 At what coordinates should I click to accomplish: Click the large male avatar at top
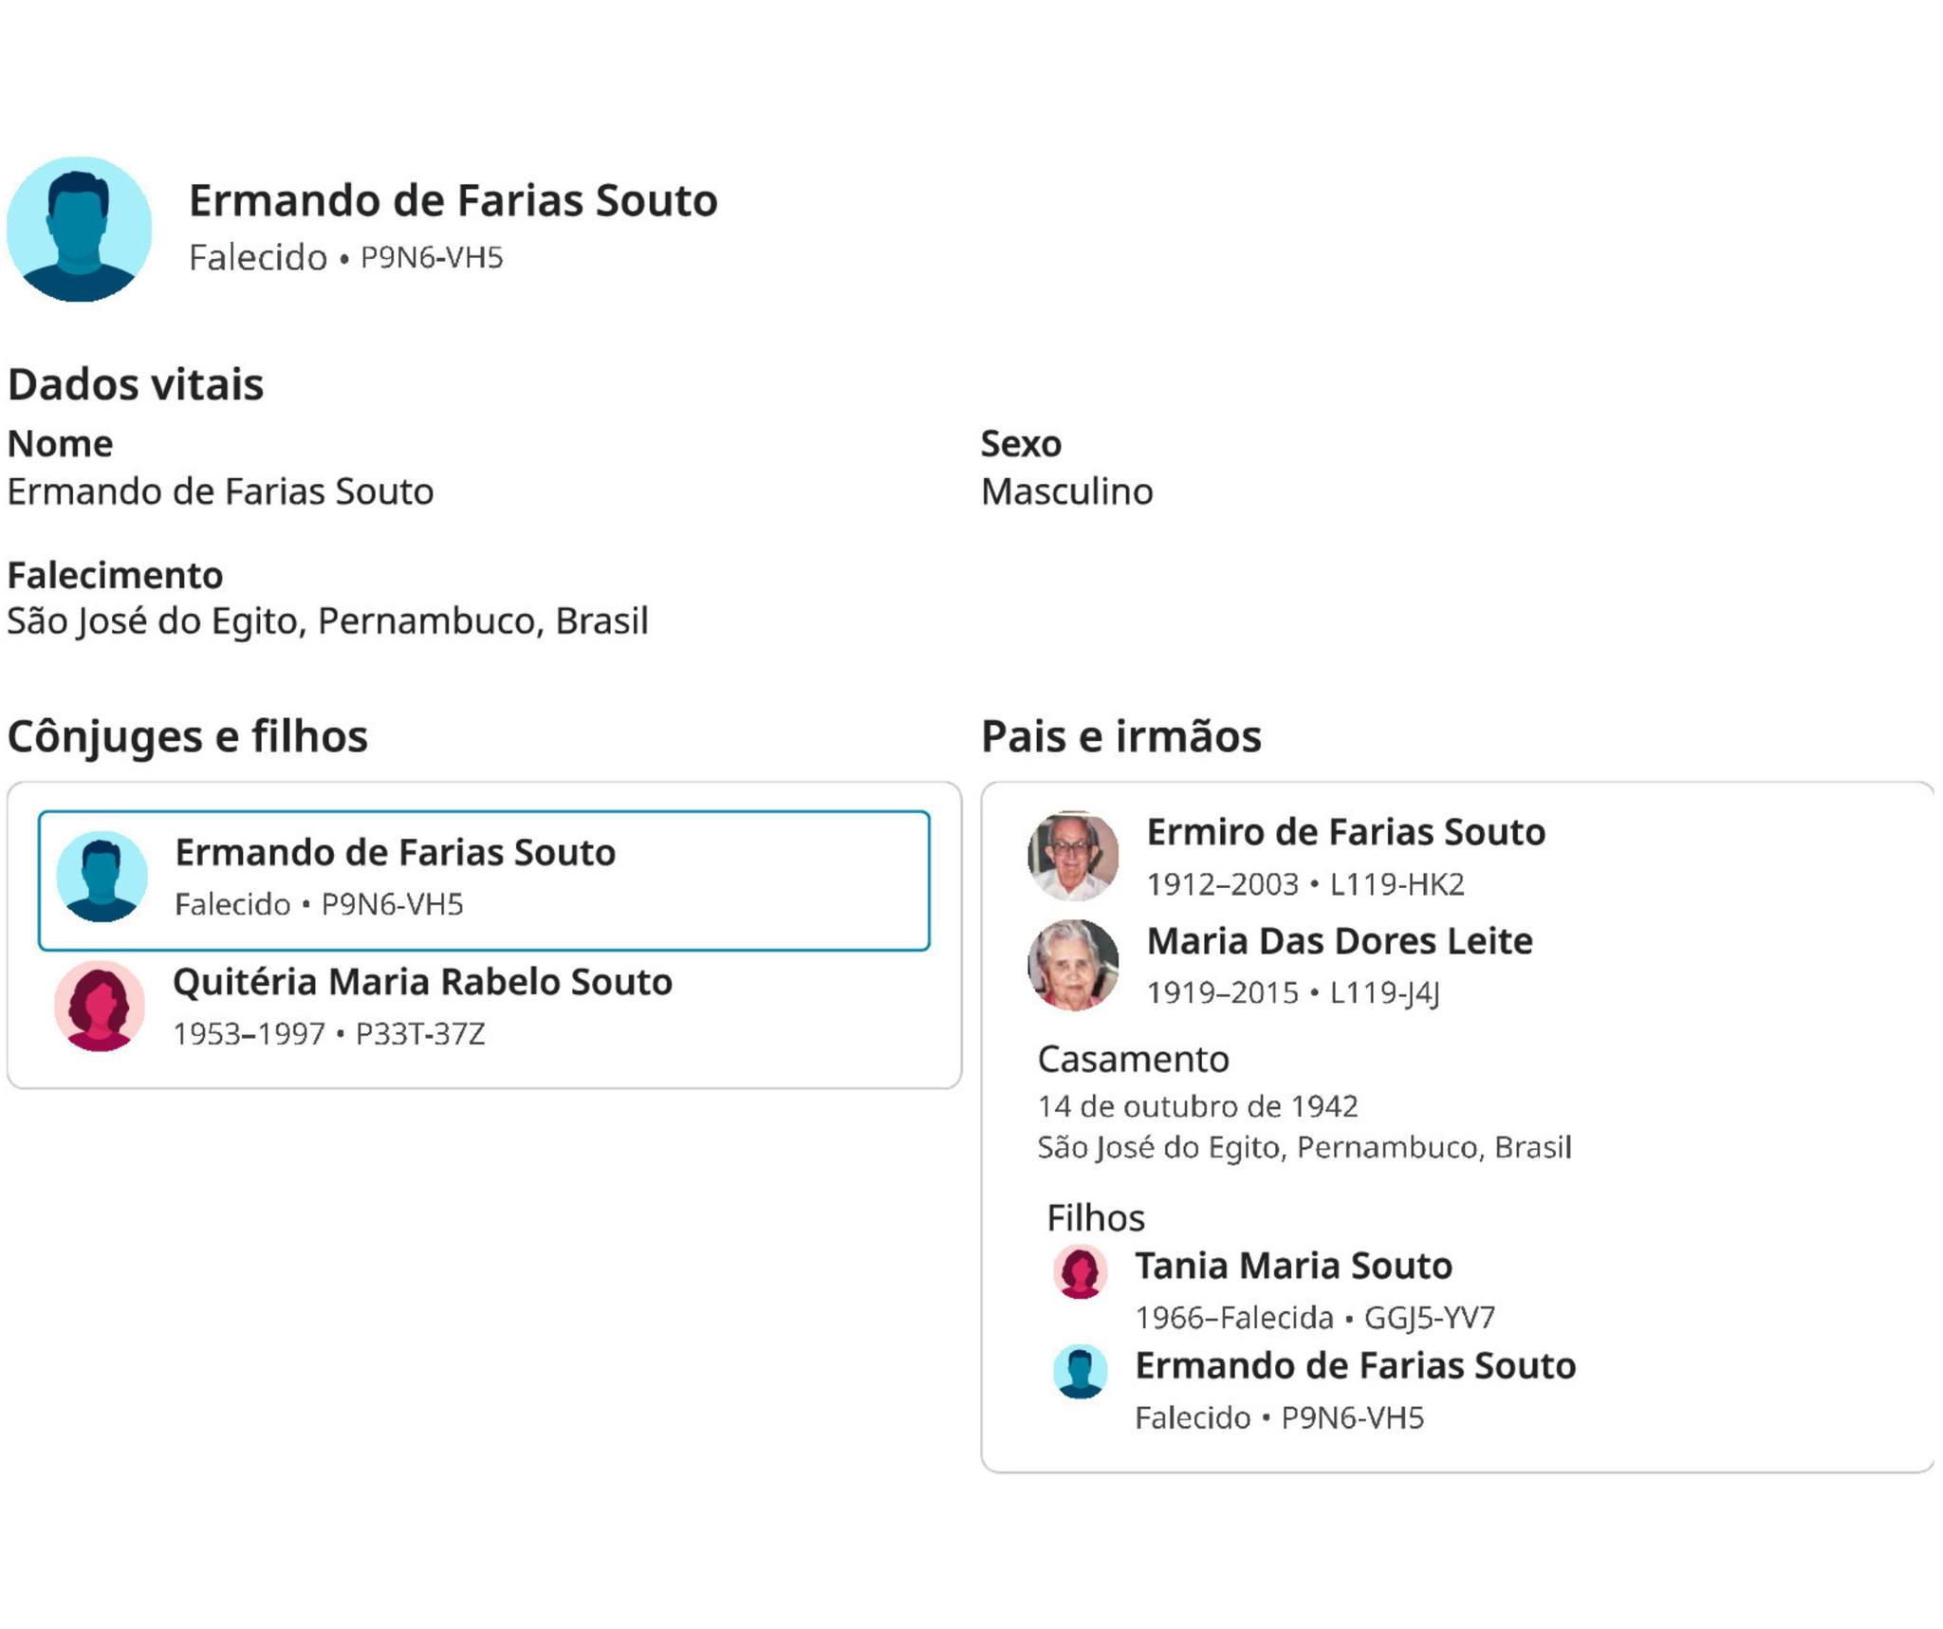tap(79, 229)
